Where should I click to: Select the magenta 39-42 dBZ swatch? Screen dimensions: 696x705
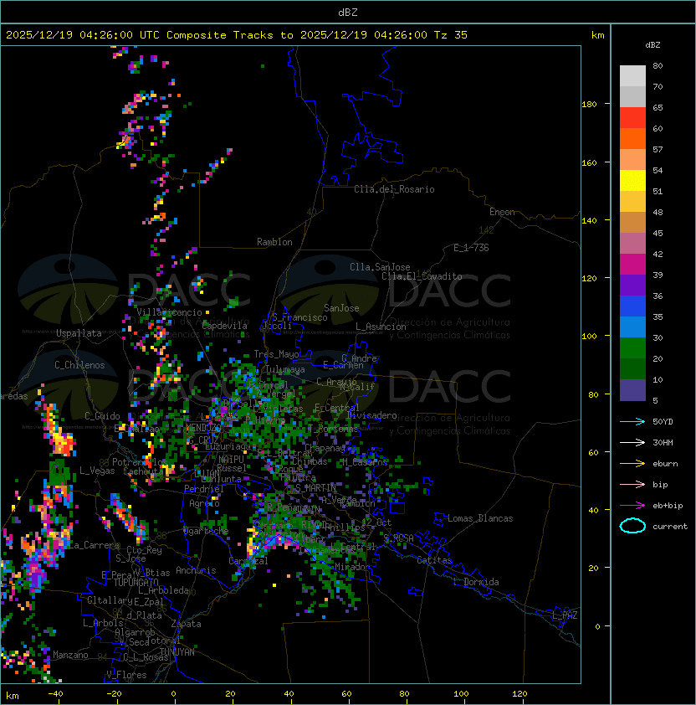click(x=632, y=264)
